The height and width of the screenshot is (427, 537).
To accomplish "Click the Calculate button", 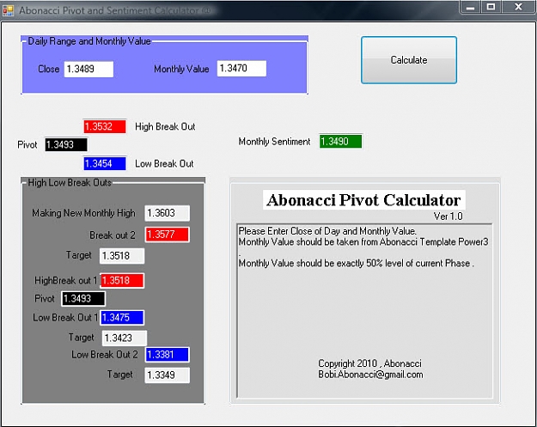I will pos(409,60).
